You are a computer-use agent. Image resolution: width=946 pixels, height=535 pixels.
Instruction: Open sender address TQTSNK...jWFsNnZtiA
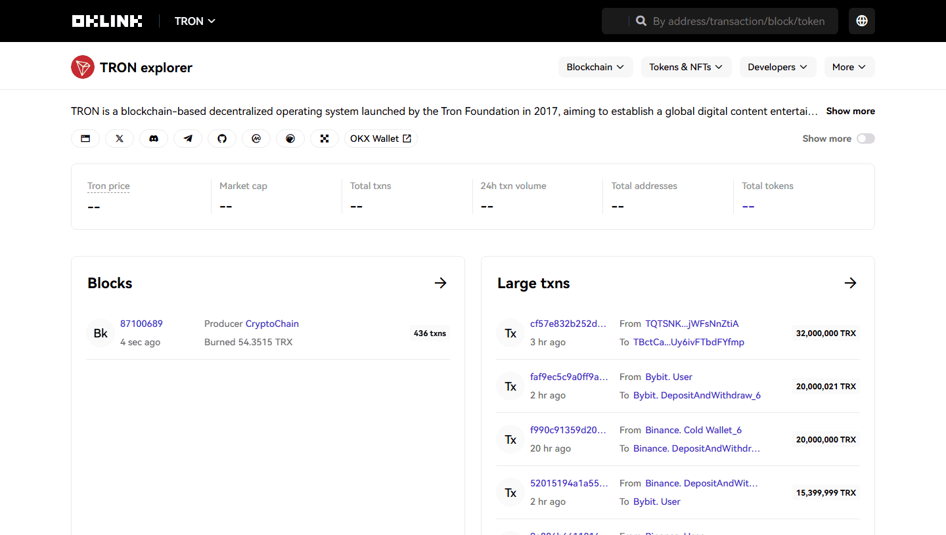click(692, 324)
